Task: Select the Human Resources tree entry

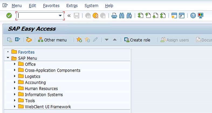Action: (41, 88)
